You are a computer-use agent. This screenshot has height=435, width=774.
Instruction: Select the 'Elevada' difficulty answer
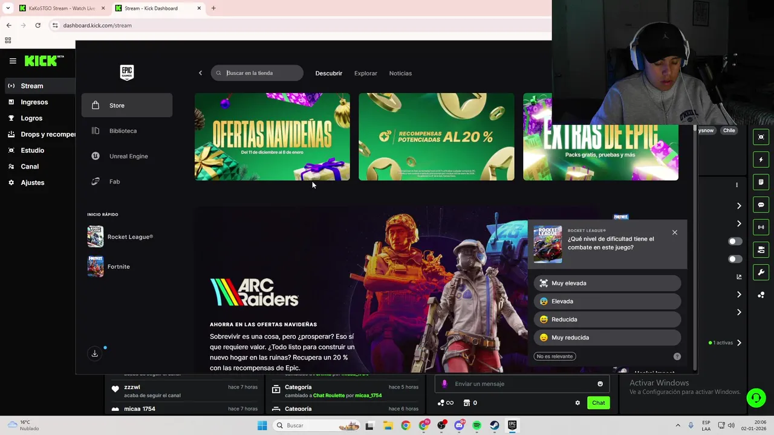point(607,301)
